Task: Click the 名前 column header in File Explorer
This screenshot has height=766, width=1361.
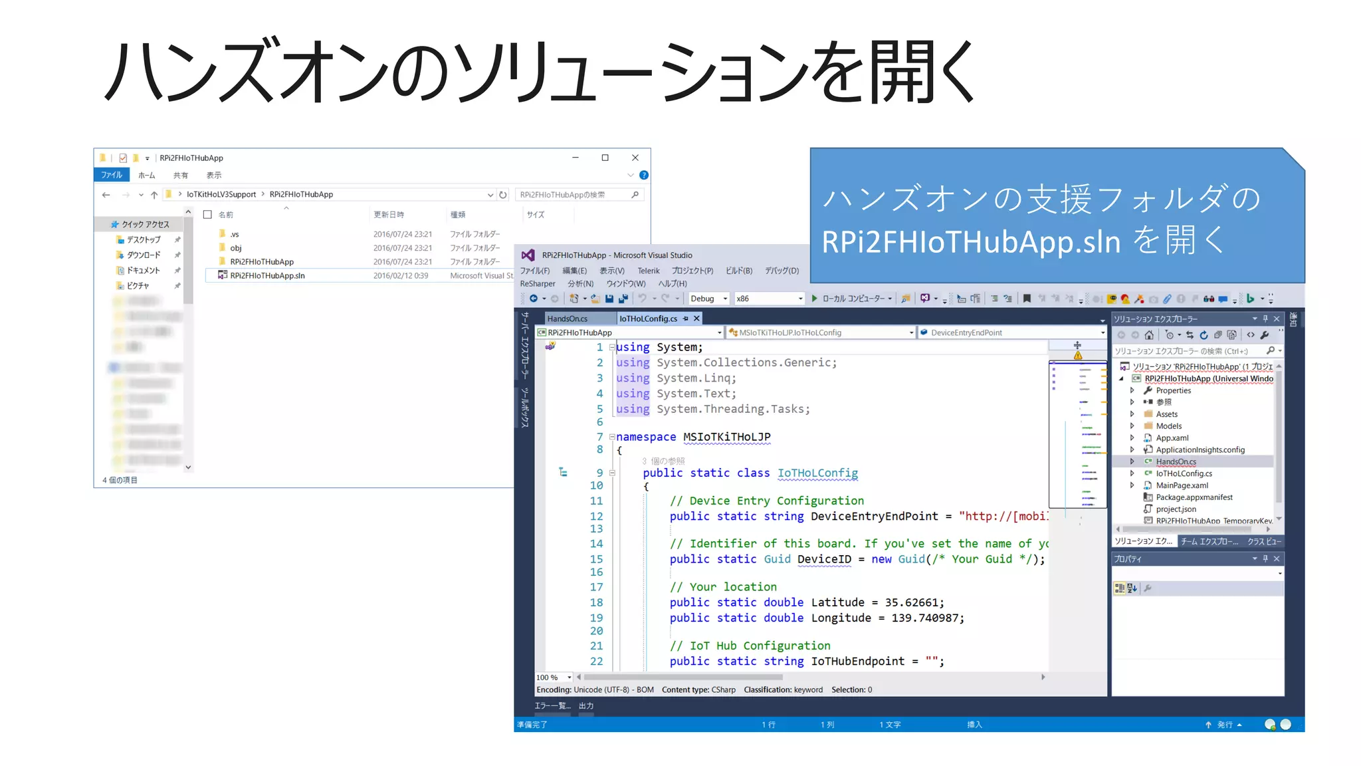Action: click(x=226, y=215)
